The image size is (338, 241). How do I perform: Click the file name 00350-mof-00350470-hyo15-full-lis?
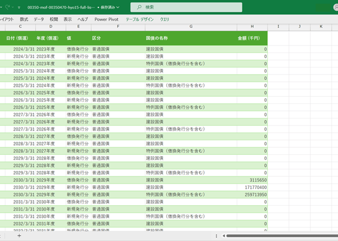[x=61, y=7]
